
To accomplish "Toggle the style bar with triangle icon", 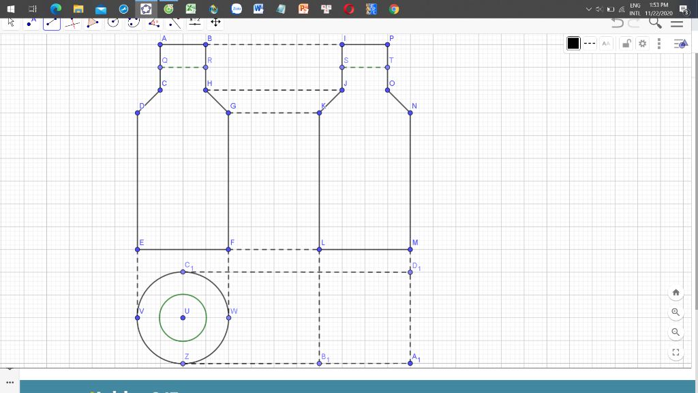I will tap(680, 44).
